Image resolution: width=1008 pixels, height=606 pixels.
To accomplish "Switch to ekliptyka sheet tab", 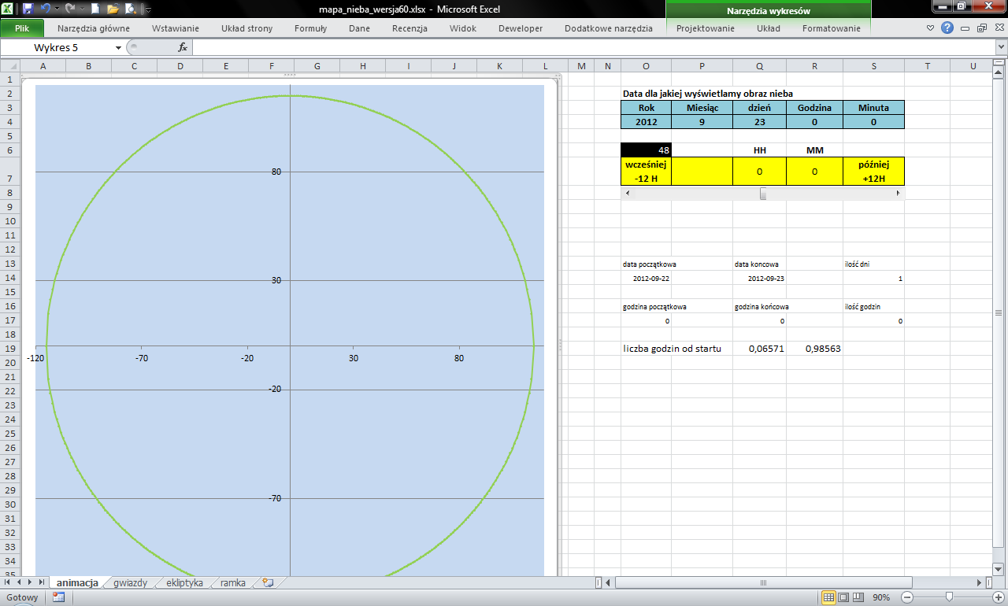I will coord(185,583).
